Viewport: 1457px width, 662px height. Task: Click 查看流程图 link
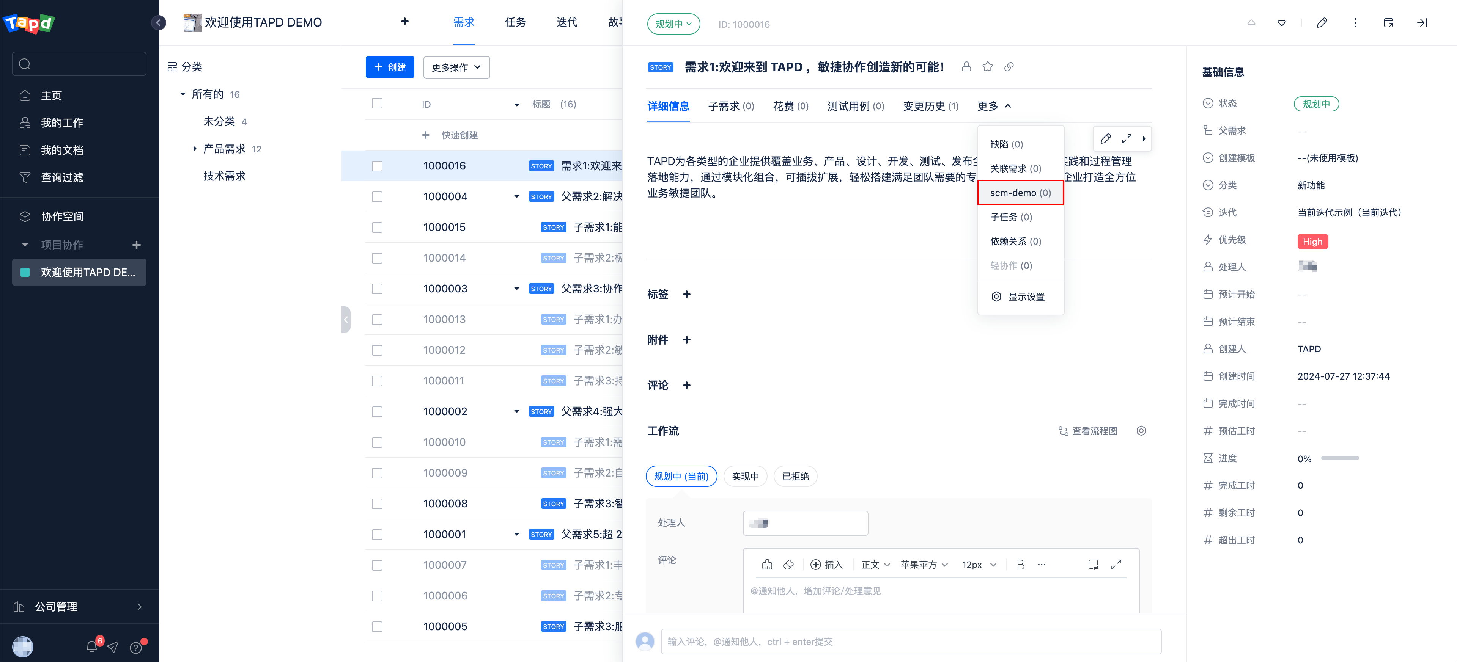pos(1088,431)
